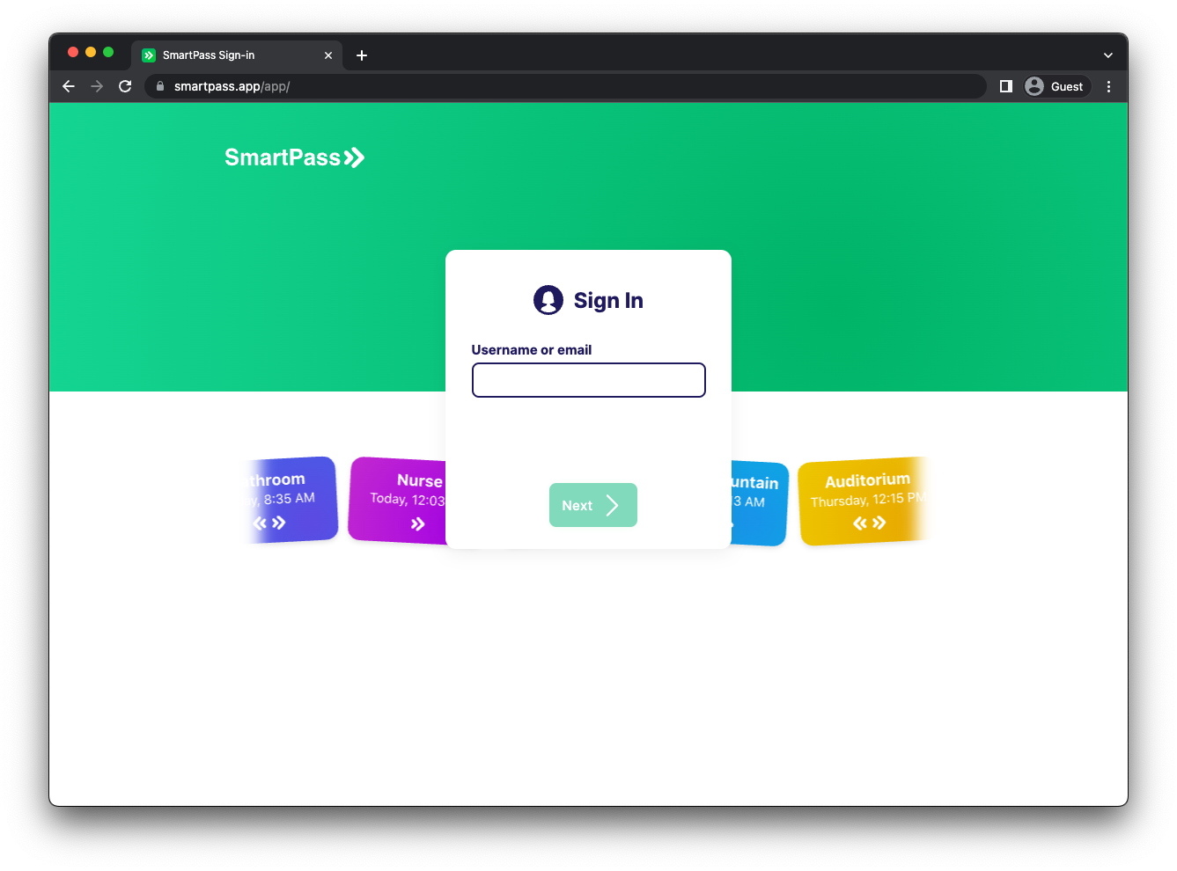Click the purple Nurse pass card
This screenshot has width=1177, height=871.
(x=398, y=500)
